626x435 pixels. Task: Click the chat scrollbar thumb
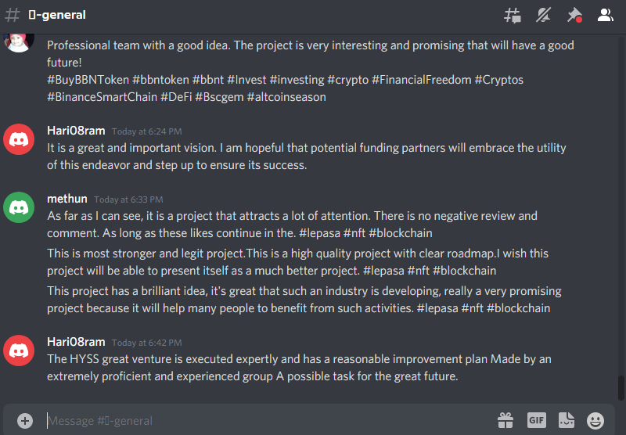[x=621, y=387]
